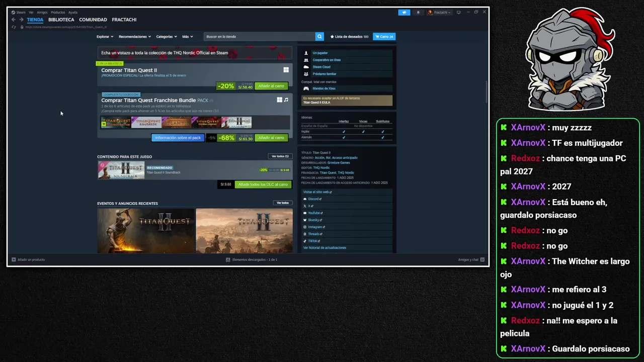Screen dimensions: 644x362
Task: Open the Carro shopping cart
Action: pos(384,36)
